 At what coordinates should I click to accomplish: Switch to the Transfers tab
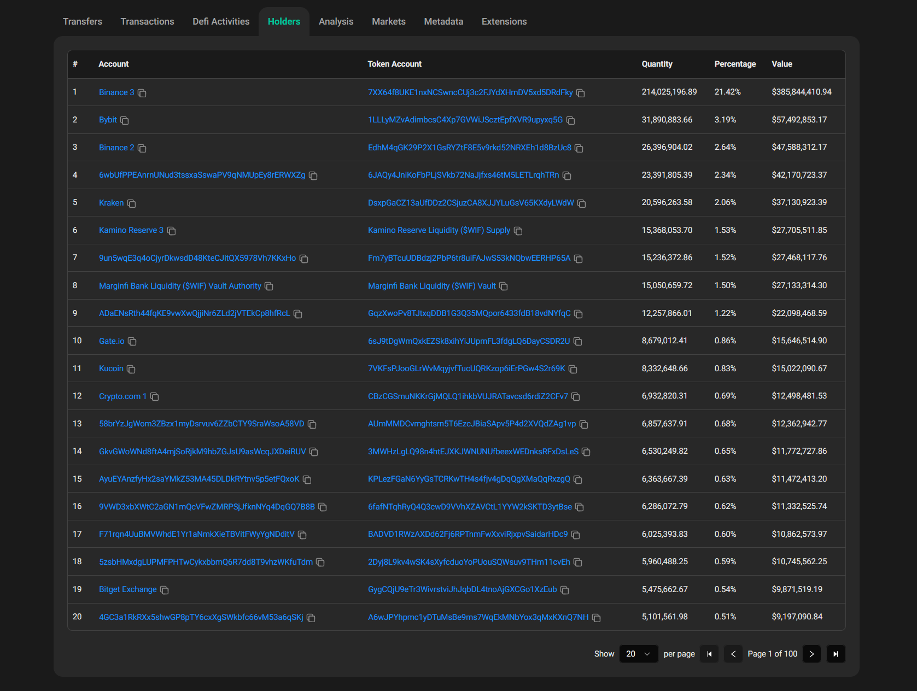(83, 21)
